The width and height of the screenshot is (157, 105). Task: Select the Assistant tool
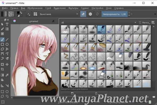[x=2, y=86]
